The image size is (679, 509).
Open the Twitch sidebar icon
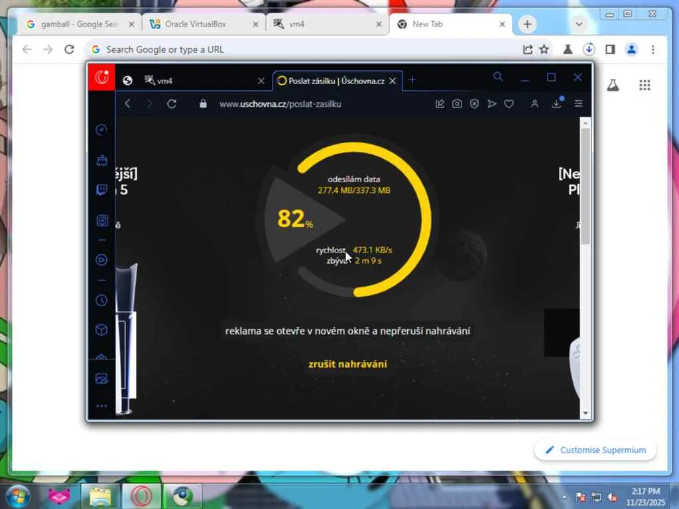101,190
